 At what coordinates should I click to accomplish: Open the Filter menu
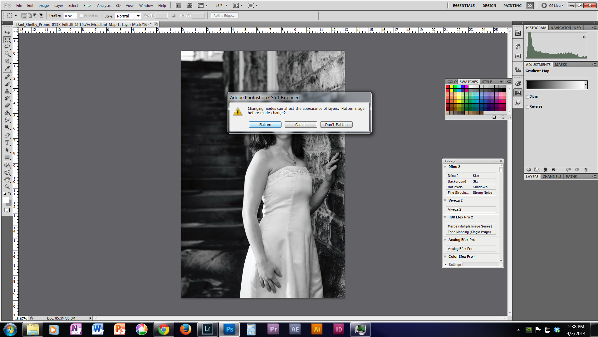click(88, 6)
